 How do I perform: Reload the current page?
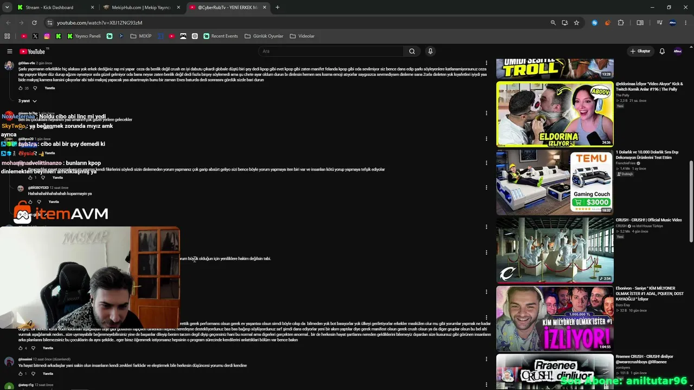34,23
